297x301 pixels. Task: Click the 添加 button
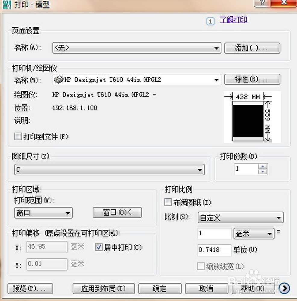(252, 48)
